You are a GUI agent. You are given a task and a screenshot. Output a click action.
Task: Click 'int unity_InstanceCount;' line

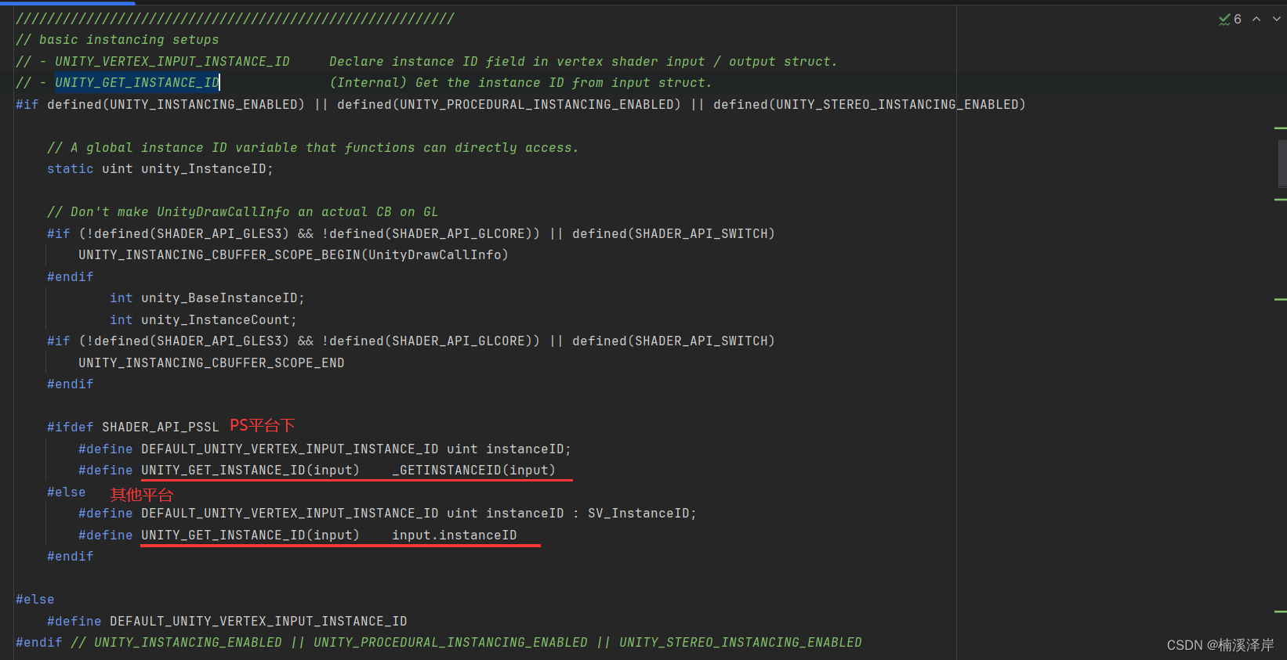(203, 320)
